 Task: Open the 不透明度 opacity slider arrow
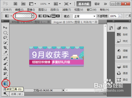120,16
